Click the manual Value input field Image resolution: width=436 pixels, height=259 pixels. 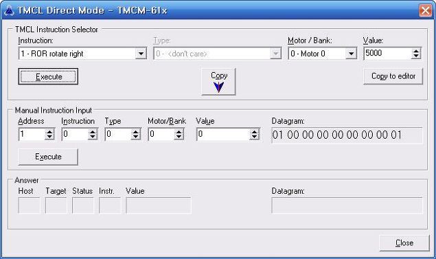click(x=223, y=135)
